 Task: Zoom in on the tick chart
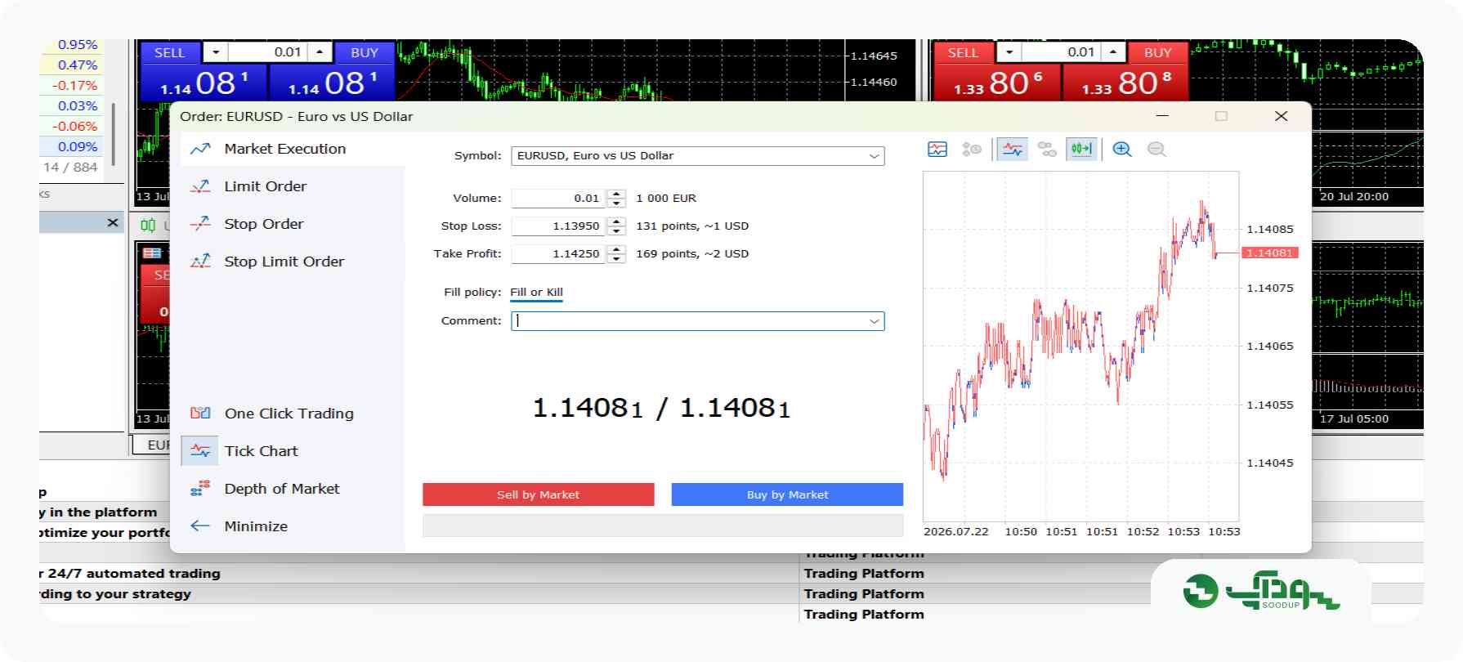tap(1122, 150)
